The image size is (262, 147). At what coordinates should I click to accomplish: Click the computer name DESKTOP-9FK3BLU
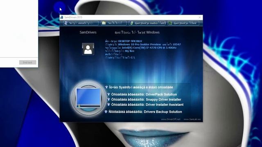point(130,41)
